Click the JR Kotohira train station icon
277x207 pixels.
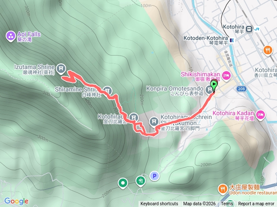[249, 29]
